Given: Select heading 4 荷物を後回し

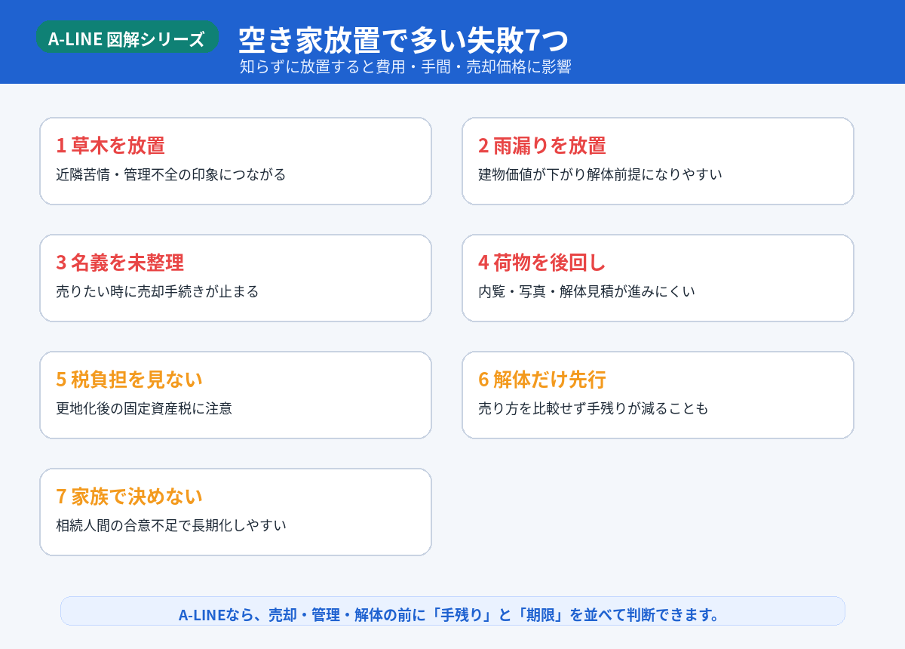Looking at the screenshot, I should pos(542,263).
